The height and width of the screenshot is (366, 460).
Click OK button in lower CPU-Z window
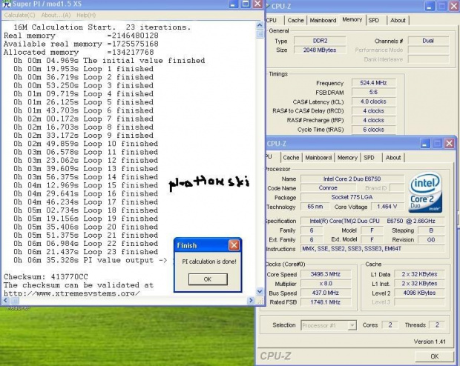[x=435, y=356]
